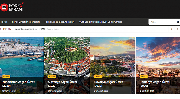Image resolution: width=180 pixels, height=99 pixels.
Task: Show the next news ticker item
Action: tap(178, 29)
